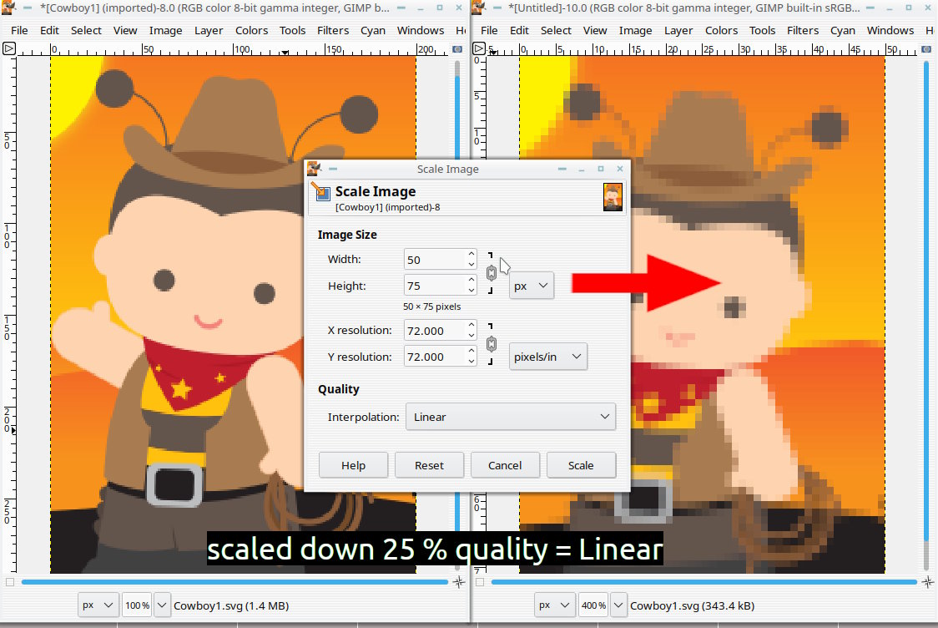Toggle width/height chain link lock

point(492,273)
